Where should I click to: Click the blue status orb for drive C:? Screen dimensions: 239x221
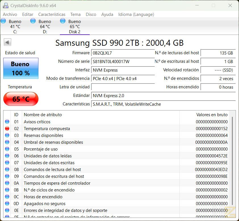pyautogui.click(x=3, y=21)
